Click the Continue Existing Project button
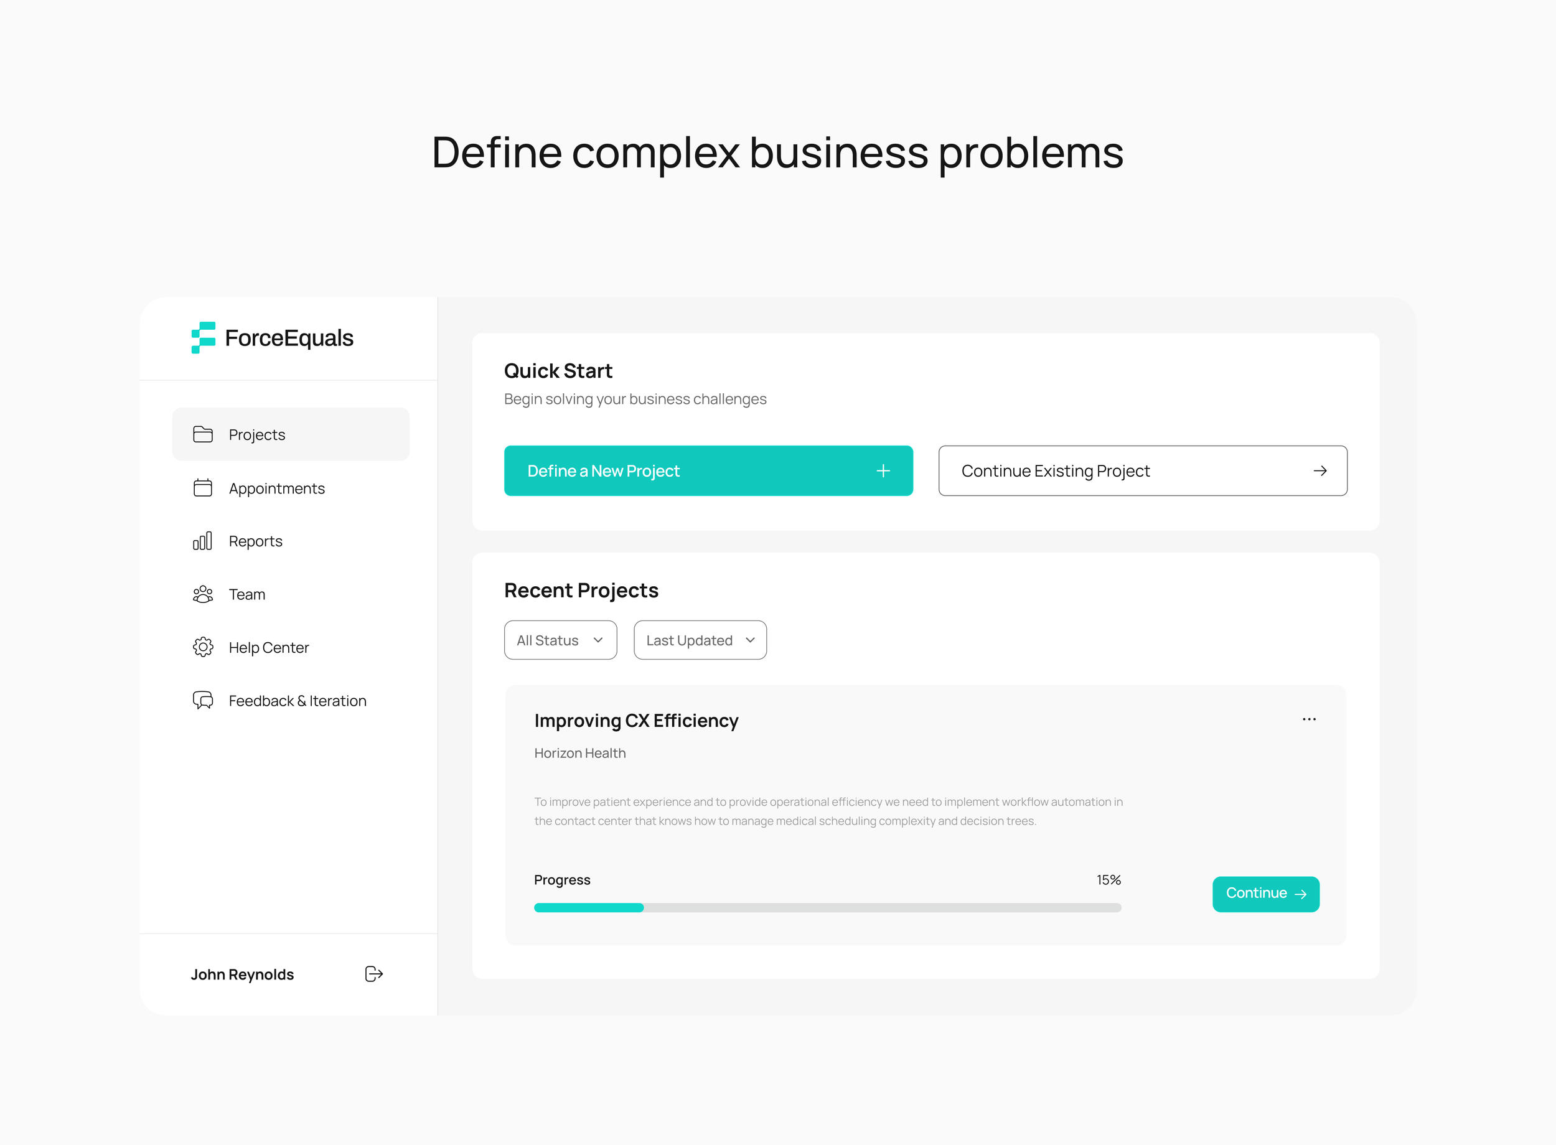Screen dimensions: 1556x1145 tap(1142, 471)
